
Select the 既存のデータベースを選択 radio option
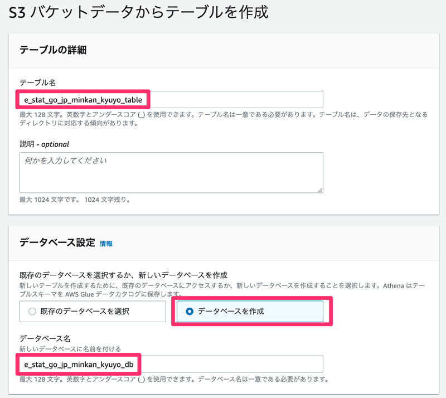[93, 311]
